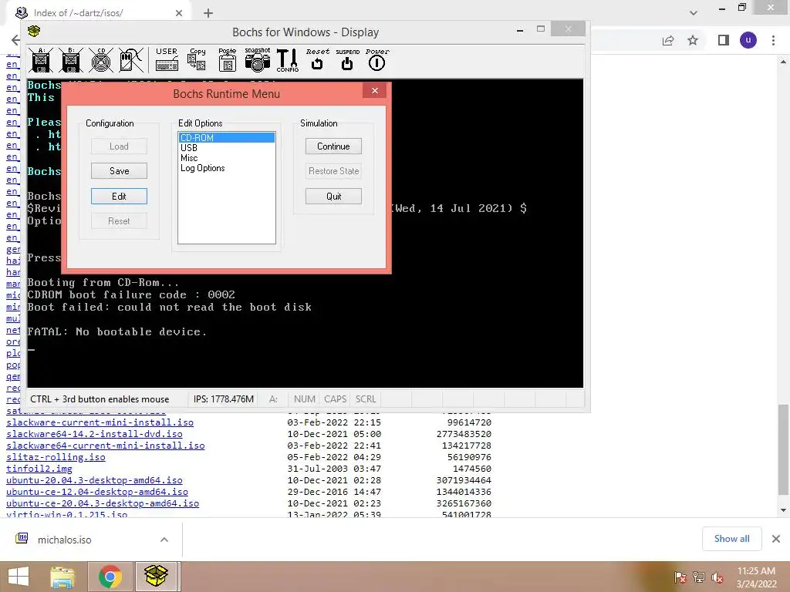The width and height of the screenshot is (790, 592).
Task: Click the Copy toolbar icon in Bochs
Action: pyautogui.click(x=197, y=59)
